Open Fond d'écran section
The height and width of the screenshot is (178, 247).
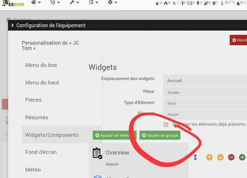point(41,152)
